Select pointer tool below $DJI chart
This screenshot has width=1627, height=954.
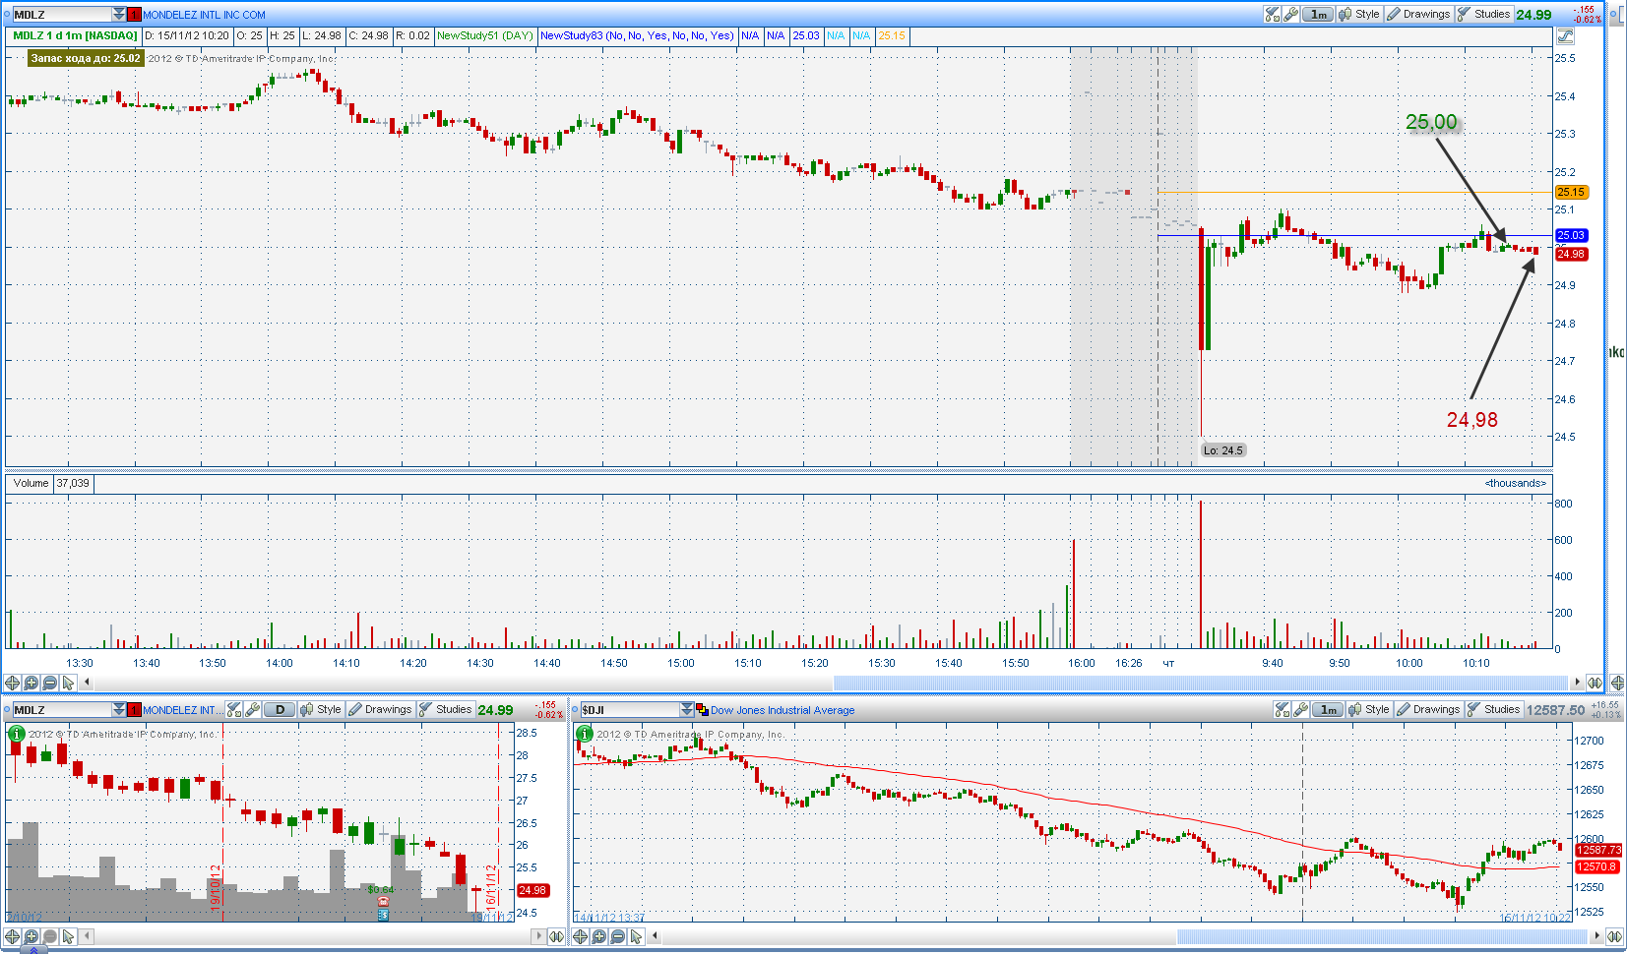click(x=636, y=936)
